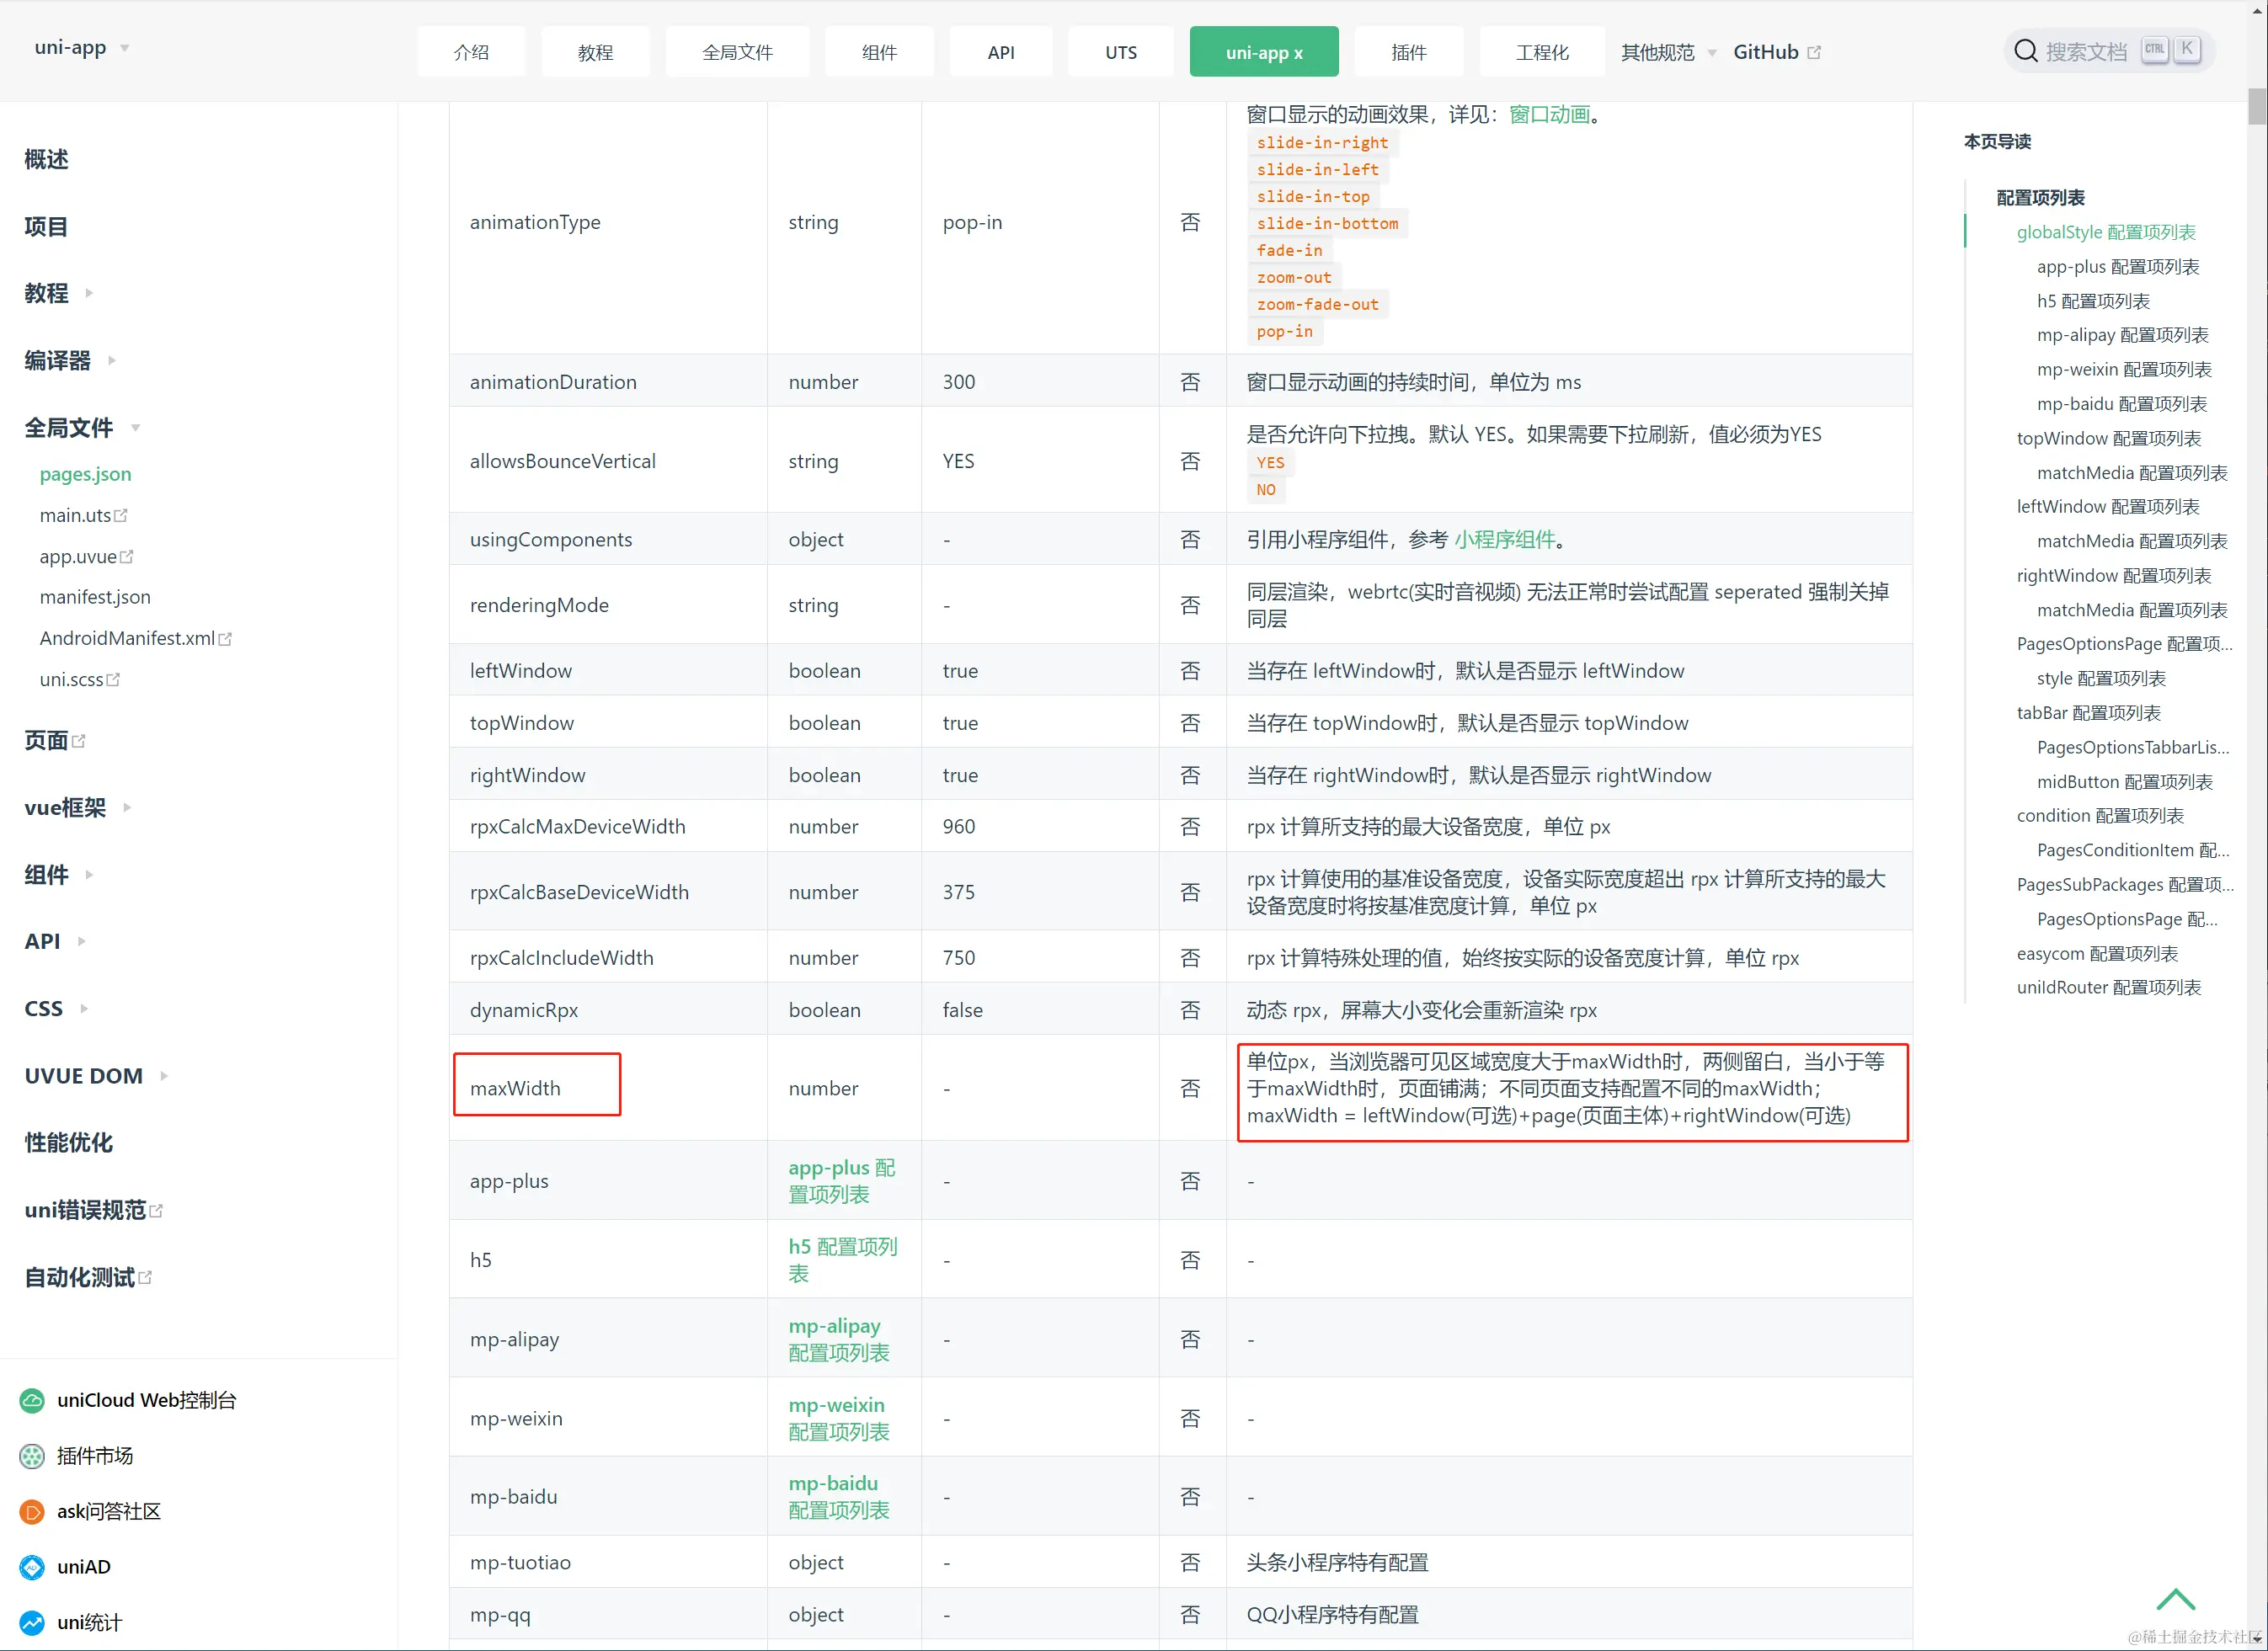Click the page vertical scrollbar thumb

click(2256, 106)
